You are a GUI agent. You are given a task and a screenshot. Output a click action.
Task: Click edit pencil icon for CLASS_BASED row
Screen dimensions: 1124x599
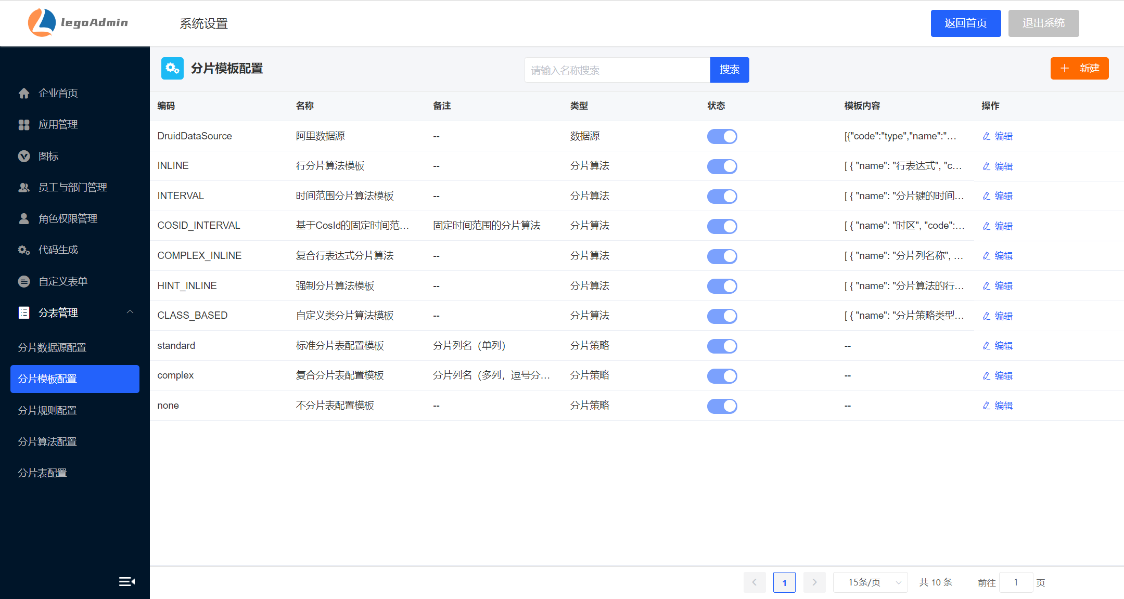[987, 316]
